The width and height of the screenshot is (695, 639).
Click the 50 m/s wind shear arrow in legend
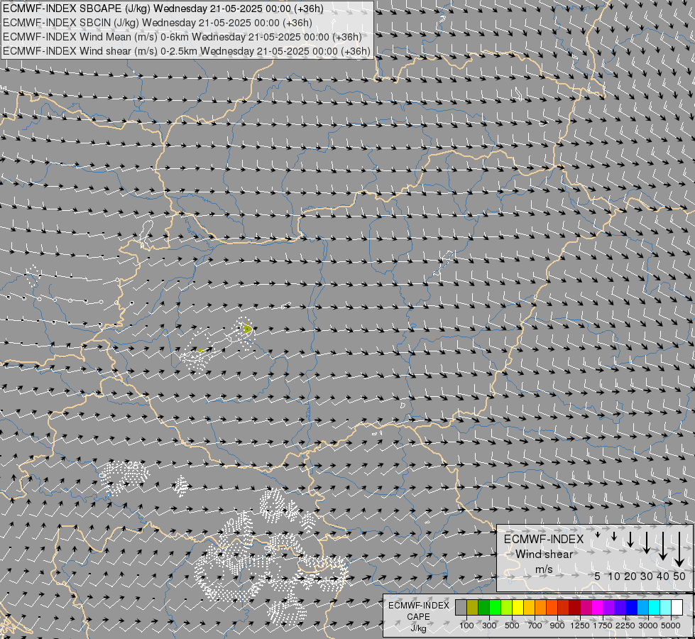tap(679, 549)
